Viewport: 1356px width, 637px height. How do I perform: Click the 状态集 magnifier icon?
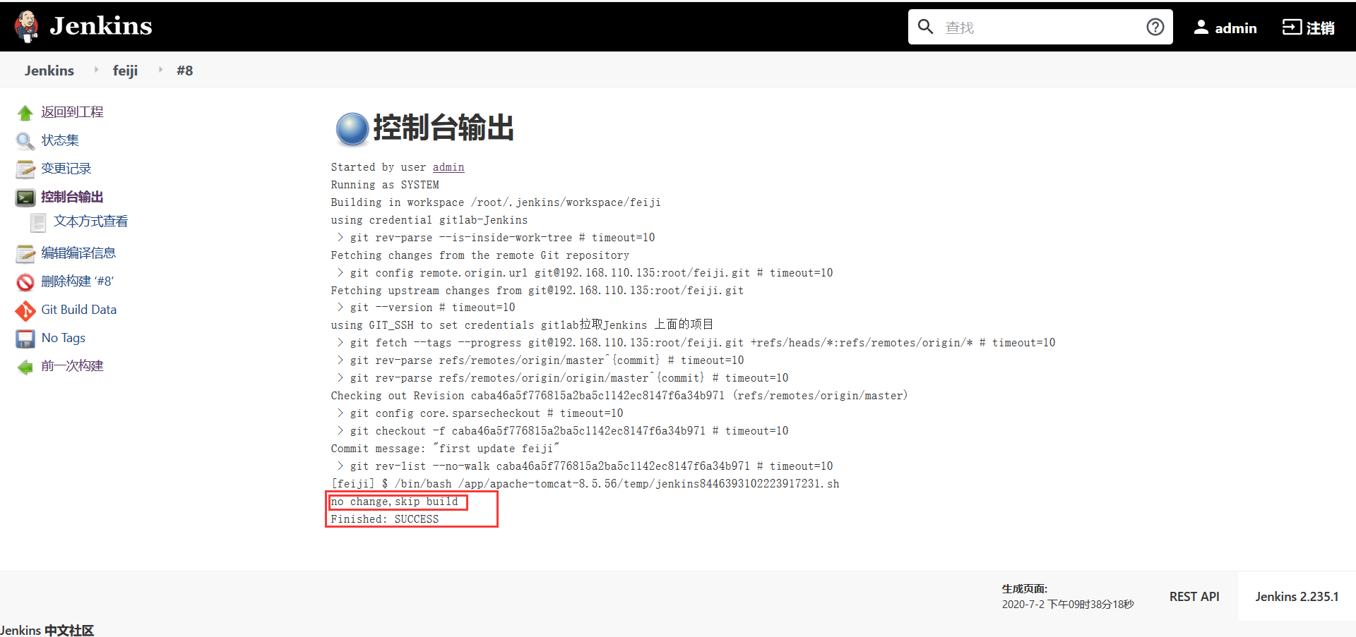(x=25, y=141)
